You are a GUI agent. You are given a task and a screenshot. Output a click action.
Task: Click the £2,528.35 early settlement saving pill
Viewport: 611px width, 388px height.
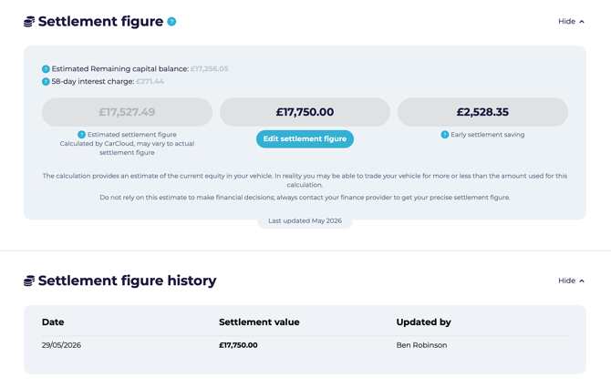(482, 112)
